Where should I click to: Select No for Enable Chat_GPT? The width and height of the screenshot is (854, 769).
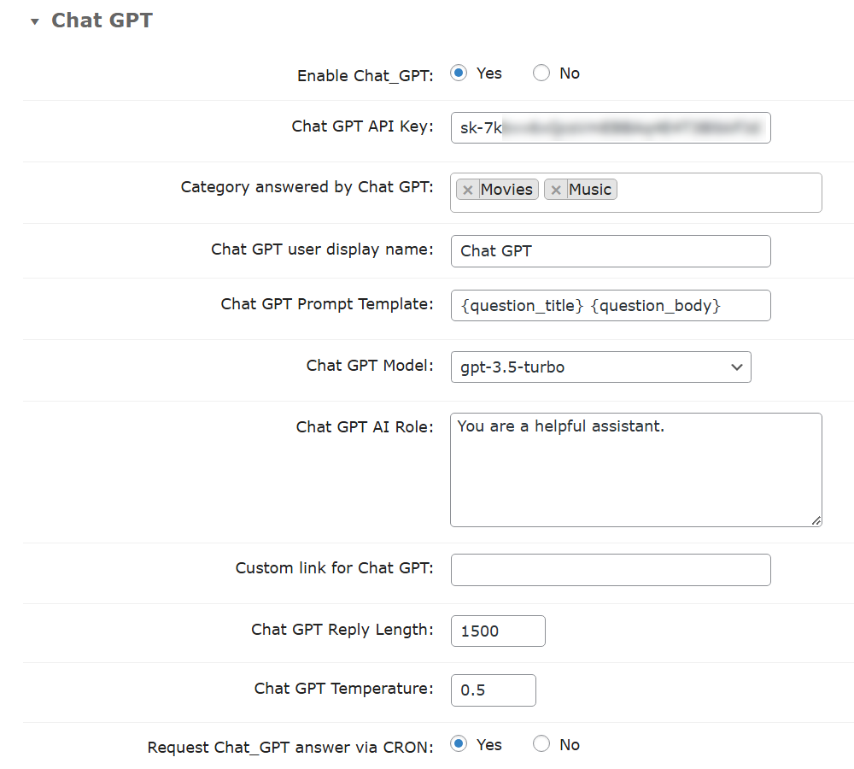tap(541, 73)
